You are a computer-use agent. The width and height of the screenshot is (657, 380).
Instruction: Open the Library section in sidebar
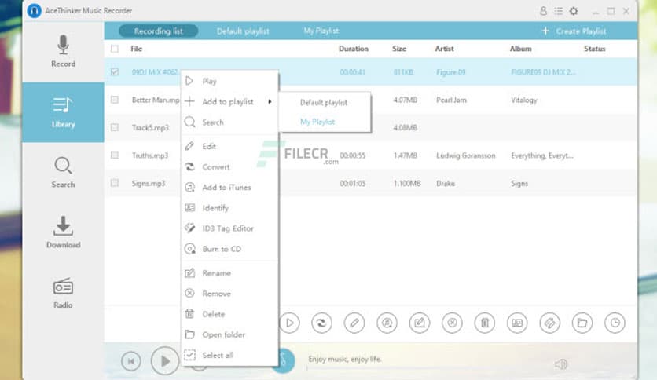(x=64, y=112)
